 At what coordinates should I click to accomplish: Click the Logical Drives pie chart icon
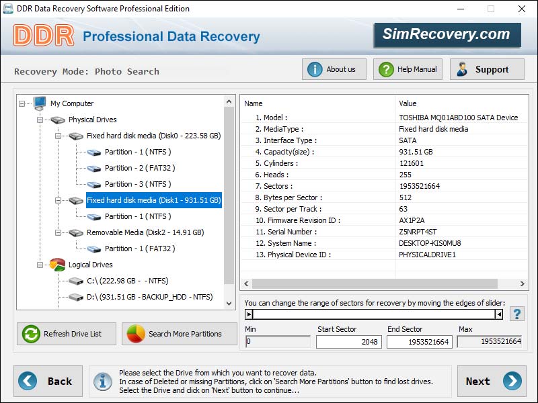coord(57,265)
